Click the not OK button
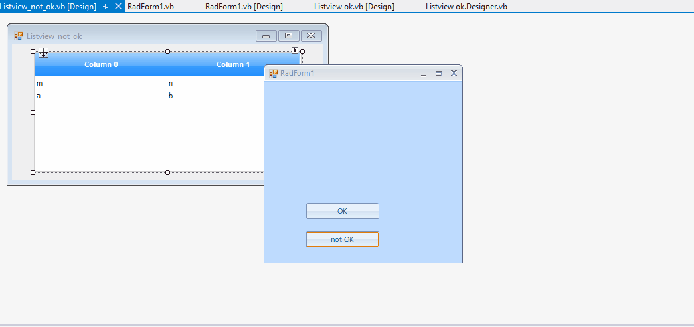 click(343, 239)
